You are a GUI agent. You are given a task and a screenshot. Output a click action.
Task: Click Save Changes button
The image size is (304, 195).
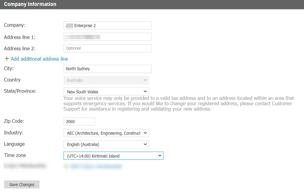(x=22, y=185)
